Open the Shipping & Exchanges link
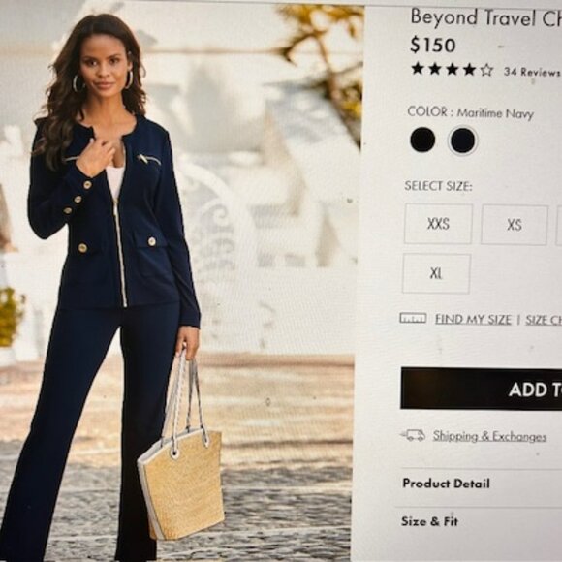This screenshot has width=562, height=562. (x=489, y=436)
